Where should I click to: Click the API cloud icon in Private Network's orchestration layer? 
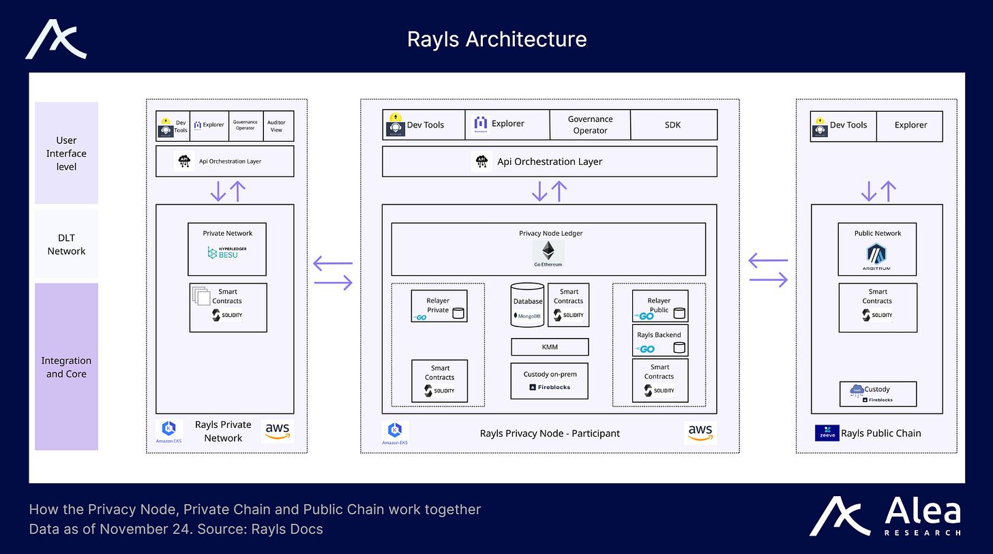point(184,161)
